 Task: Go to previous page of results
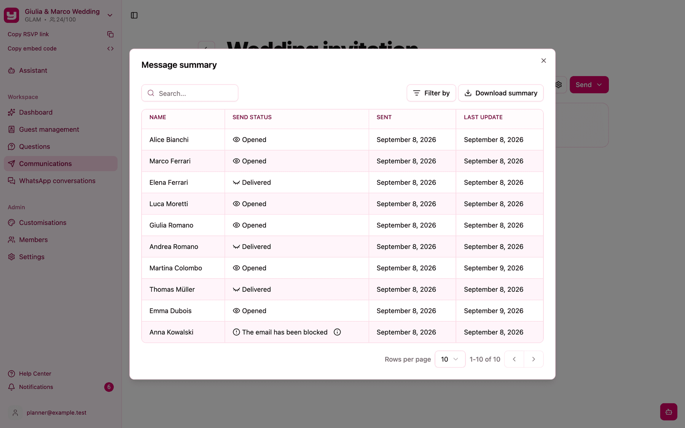(514, 359)
